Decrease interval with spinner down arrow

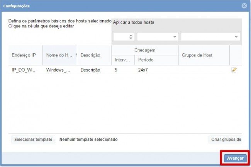131,39
